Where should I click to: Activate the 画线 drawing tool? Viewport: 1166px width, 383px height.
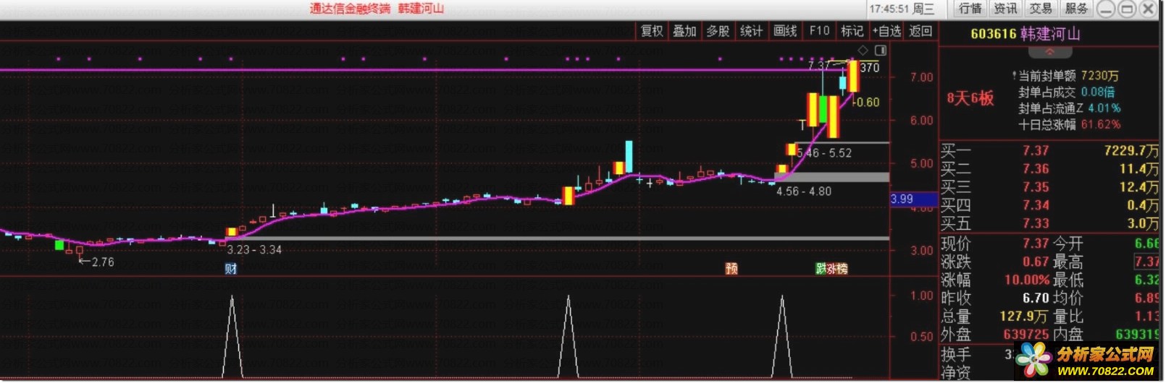click(x=785, y=31)
